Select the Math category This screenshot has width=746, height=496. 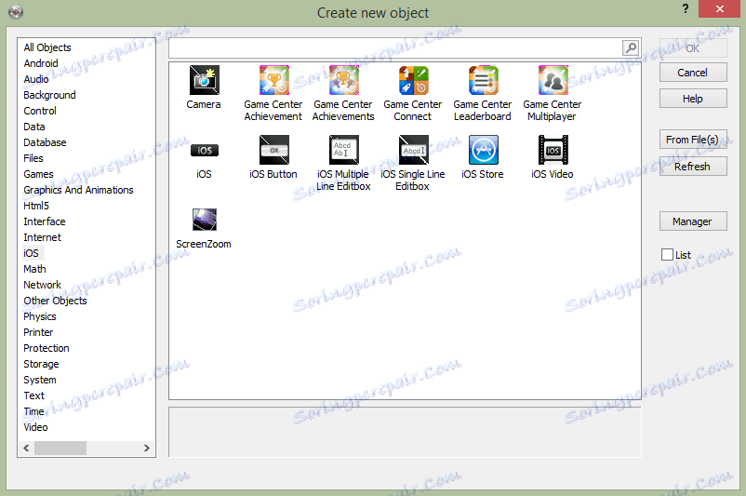[x=34, y=269]
